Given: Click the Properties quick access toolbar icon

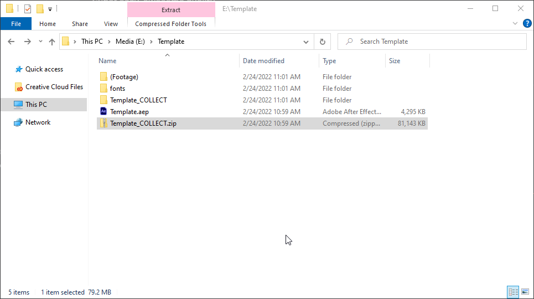Looking at the screenshot, I should [x=28, y=9].
